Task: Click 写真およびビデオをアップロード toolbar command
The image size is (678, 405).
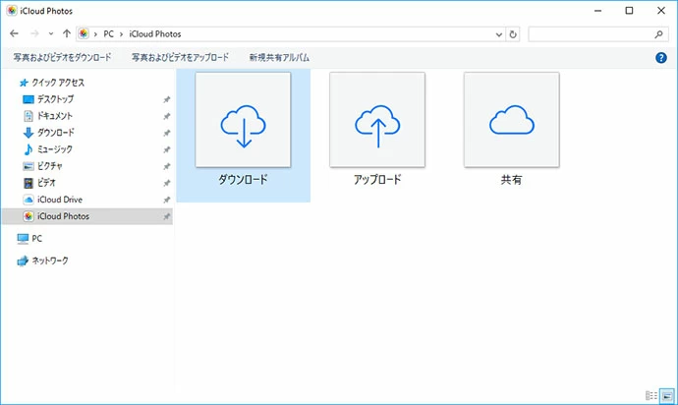Action: [x=180, y=57]
